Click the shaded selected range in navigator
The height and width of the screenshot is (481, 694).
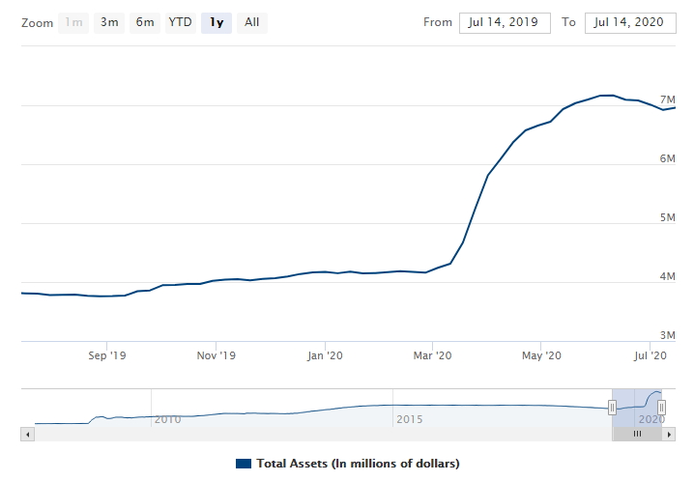coord(636,408)
